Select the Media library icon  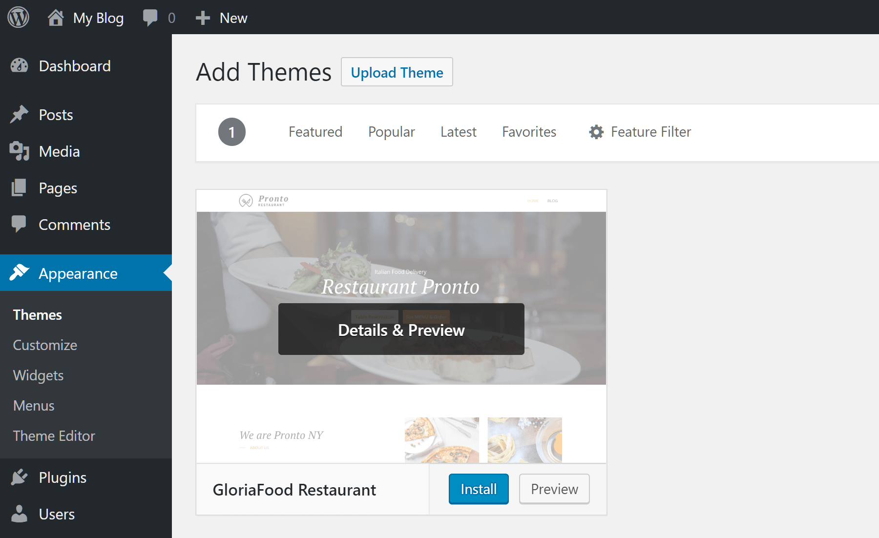coord(20,151)
